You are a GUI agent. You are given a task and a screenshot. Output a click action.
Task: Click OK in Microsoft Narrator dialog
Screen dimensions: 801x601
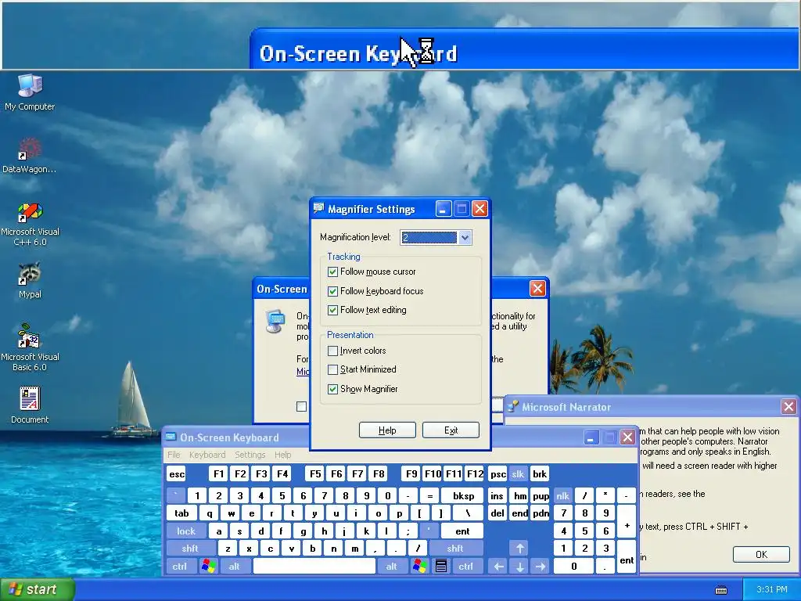coord(761,555)
